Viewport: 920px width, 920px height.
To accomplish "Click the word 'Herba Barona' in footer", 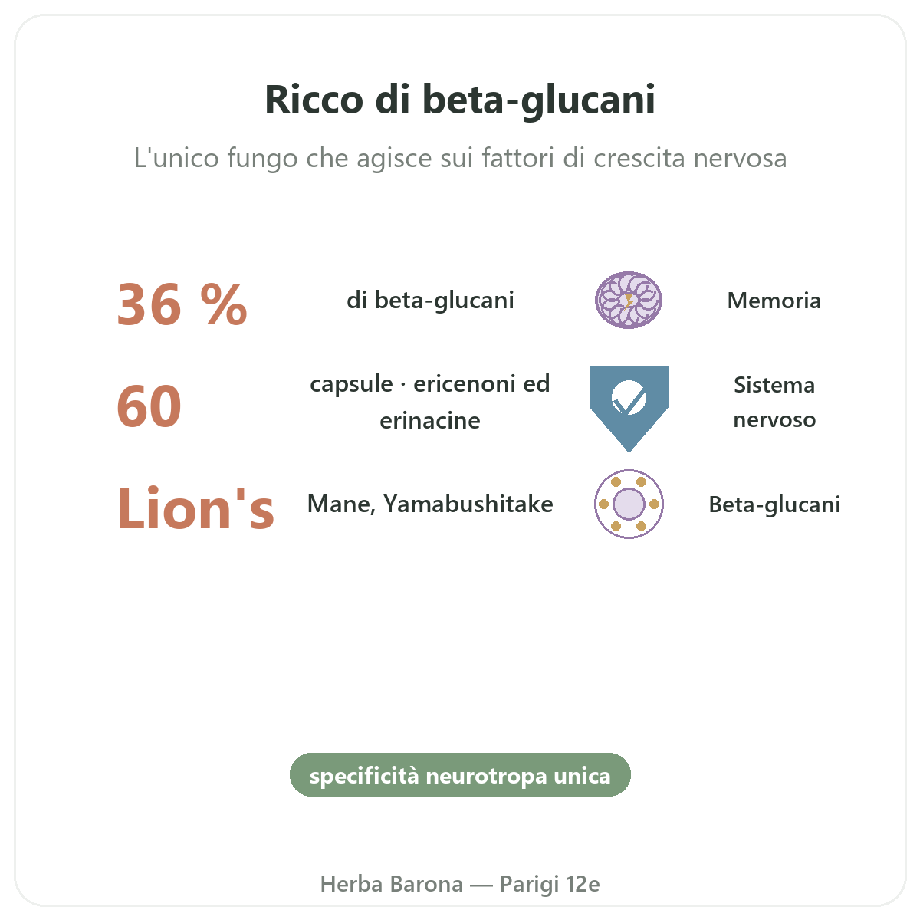I will point(392,884).
